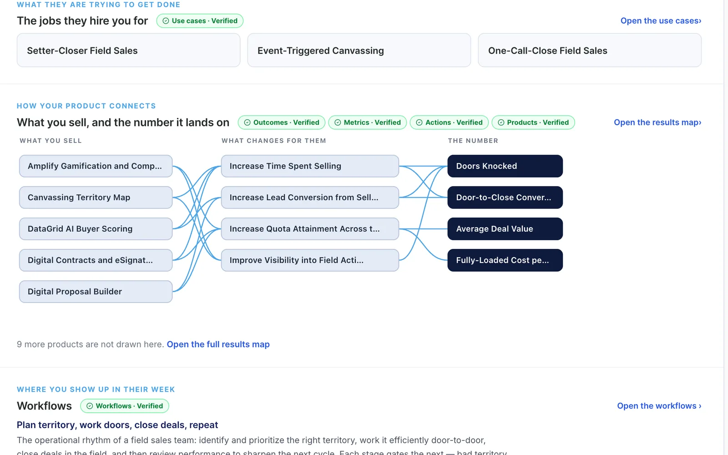Click the Outcomes · Verified badge label
The image size is (728, 455).
click(x=286, y=122)
